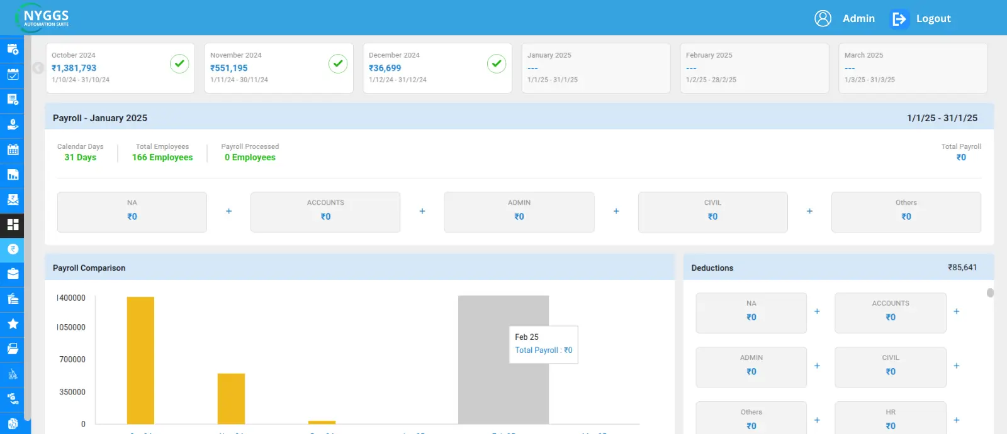Open the bar chart report sidebar icon

[13, 175]
